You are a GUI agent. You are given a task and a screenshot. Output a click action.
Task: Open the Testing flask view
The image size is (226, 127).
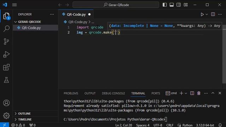(x=6, y=80)
